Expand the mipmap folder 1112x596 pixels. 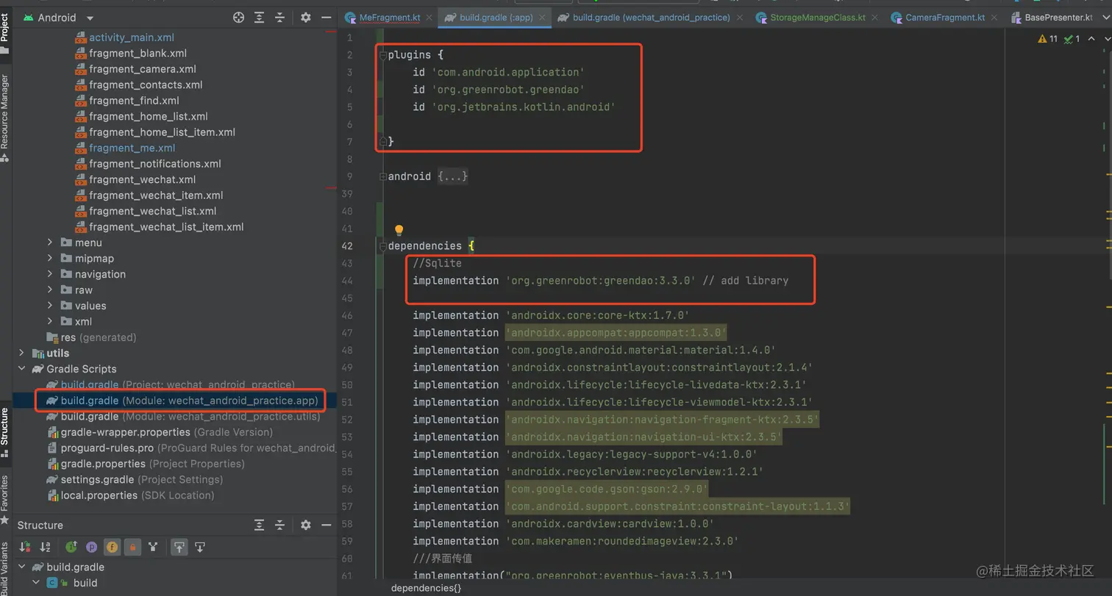[50, 258]
